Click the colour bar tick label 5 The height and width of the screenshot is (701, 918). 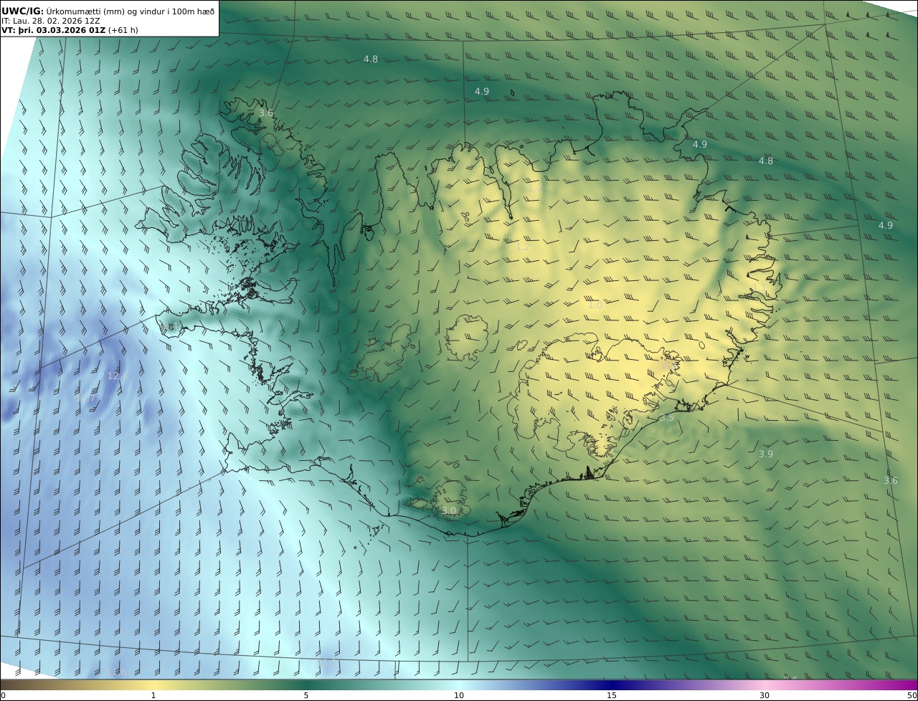[x=306, y=695]
